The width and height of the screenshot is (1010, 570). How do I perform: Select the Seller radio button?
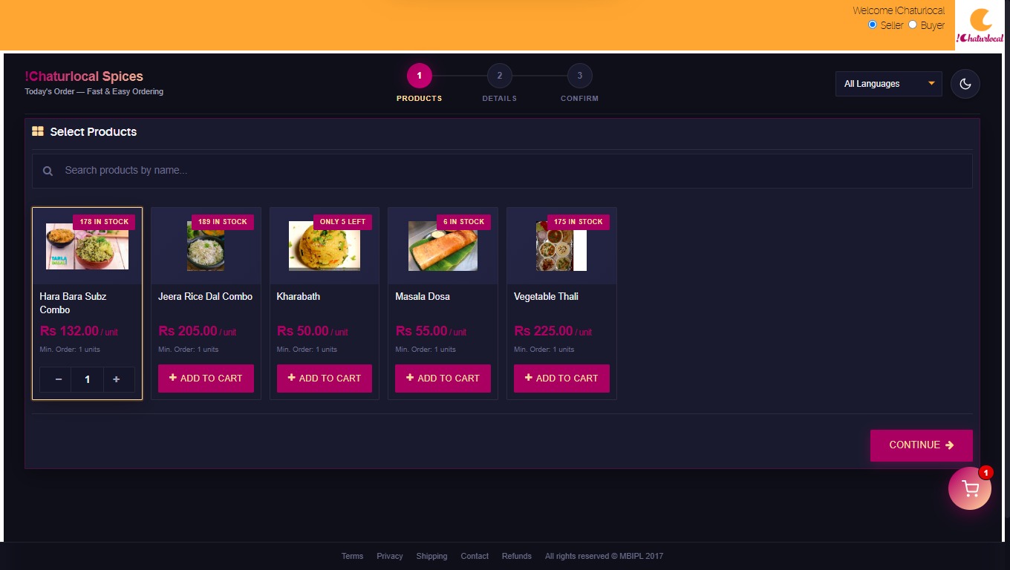pyautogui.click(x=873, y=24)
